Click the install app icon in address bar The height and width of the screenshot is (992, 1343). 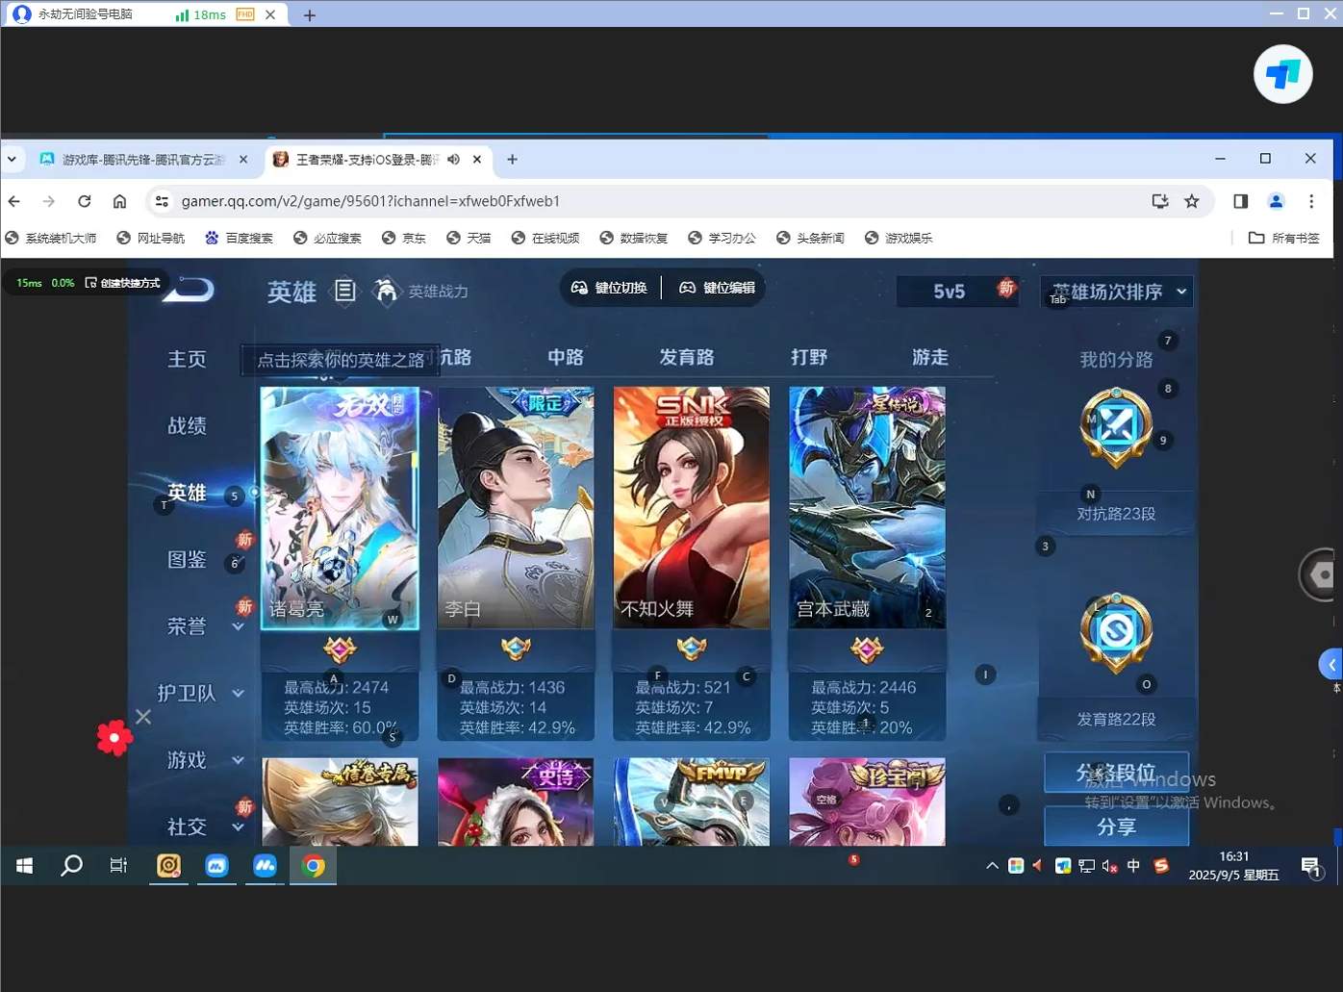click(x=1160, y=201)
